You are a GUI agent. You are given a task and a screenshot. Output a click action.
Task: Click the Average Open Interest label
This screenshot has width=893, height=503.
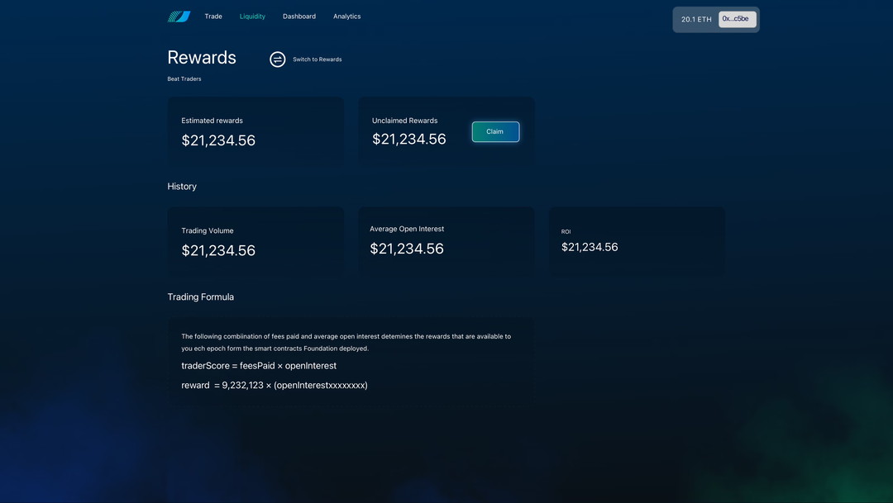(x=407, y=229)
